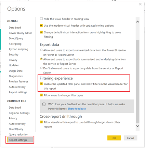Uncheck Allow users to change filter types
The width and height of the screenshot is (145, 148).
[41, 95]
